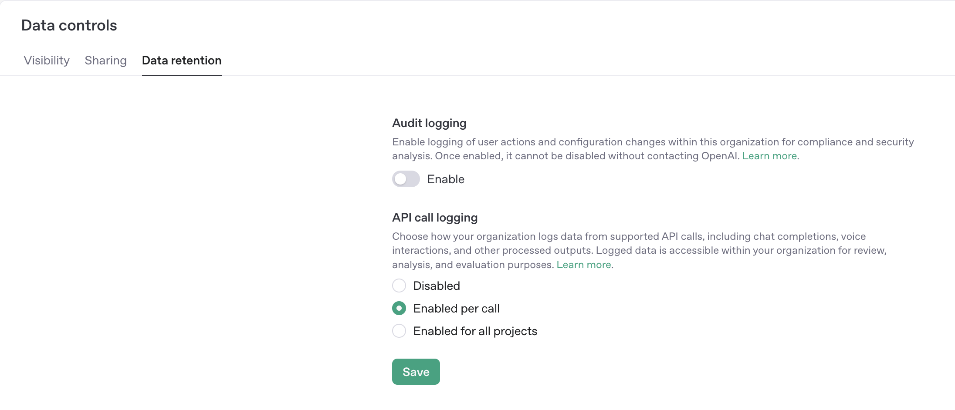The width and height of the screenshot is (955, 410).
Task: Click the Enabled for all projects label
Action: [x=475, y=331]
